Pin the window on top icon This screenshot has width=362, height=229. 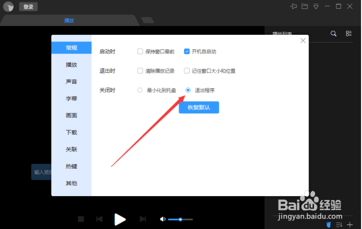click(x=293, y=6)
